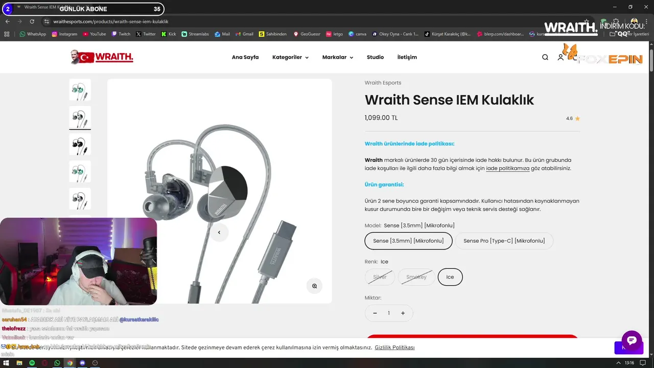Open the Studio menu item

(x=375, y=57)
